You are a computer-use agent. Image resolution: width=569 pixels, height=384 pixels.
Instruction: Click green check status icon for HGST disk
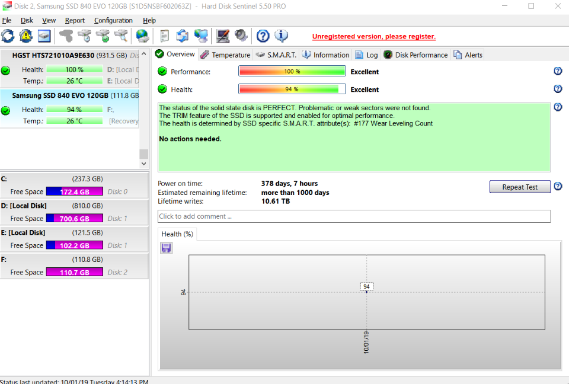point(5,71)
